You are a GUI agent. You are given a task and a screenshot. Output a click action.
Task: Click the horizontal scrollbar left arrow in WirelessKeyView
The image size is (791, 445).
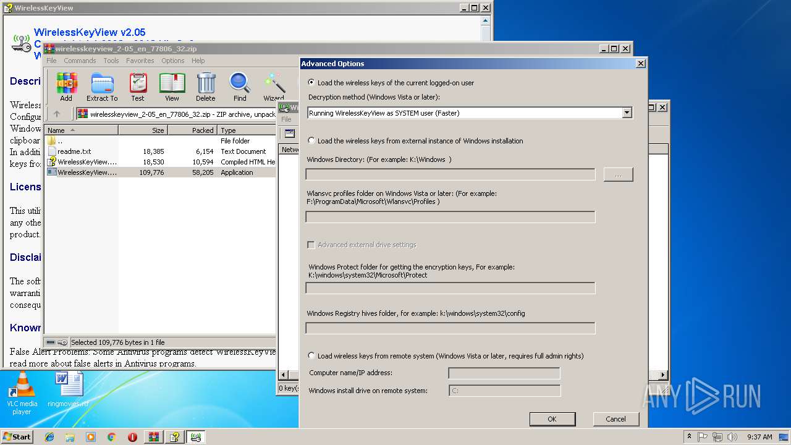(x=284, y=375)
